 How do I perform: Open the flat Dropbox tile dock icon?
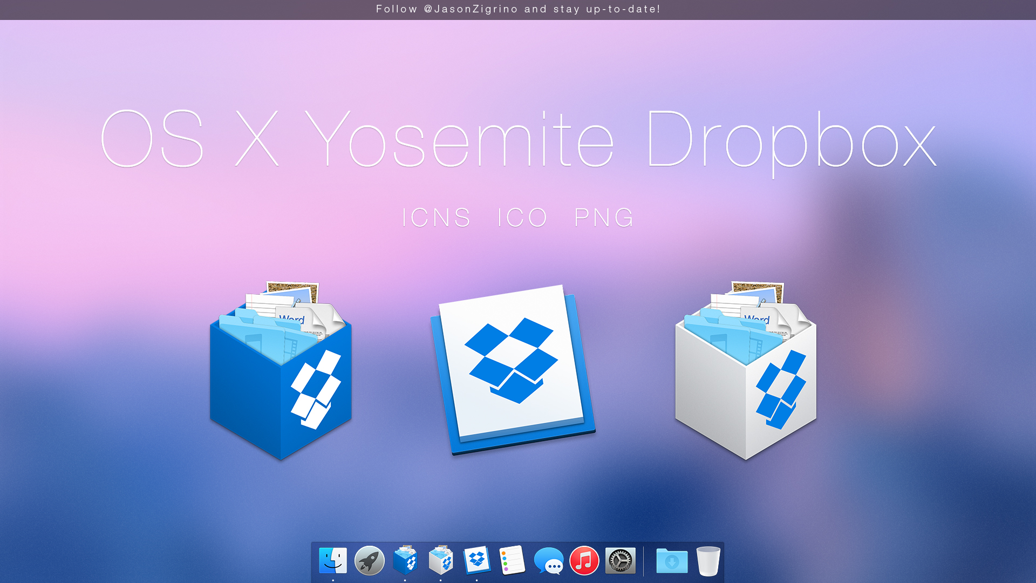pyautogui.click(x=477, y=560)
